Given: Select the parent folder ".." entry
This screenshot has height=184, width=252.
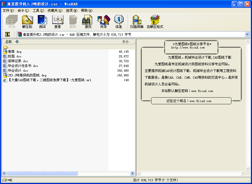Looking at the screenshot, I should [9, 47].
